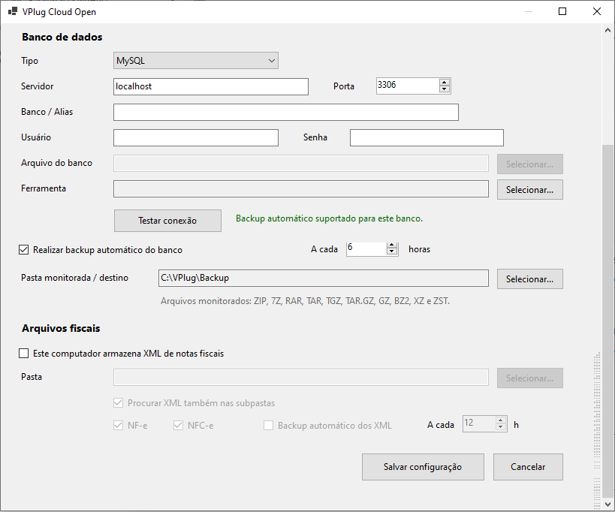Viewport: 615px width, 512px height.
Task: Increase the Porta value with up arrow
Action: point(444,83)
